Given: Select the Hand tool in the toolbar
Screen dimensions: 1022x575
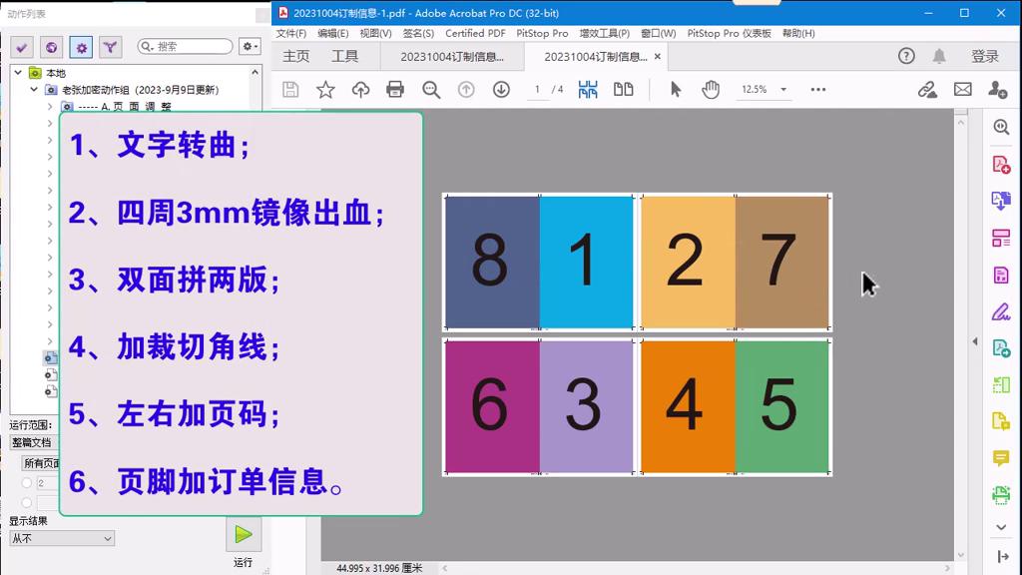Looking at the screenshot, I should point(711,89).
